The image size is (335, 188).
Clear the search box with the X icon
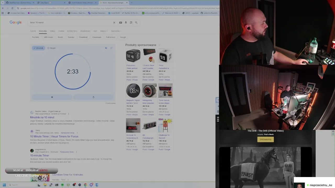(x=114, y=22)
